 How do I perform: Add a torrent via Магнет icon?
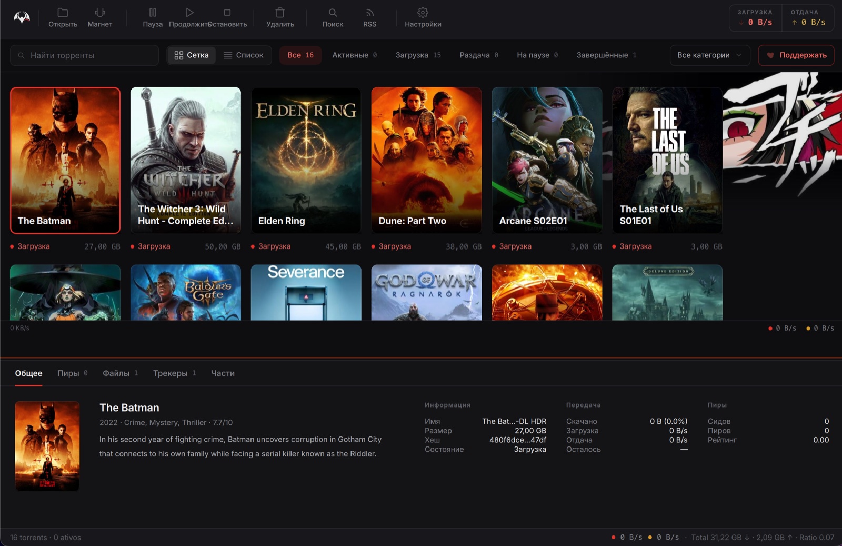(99, 12)
